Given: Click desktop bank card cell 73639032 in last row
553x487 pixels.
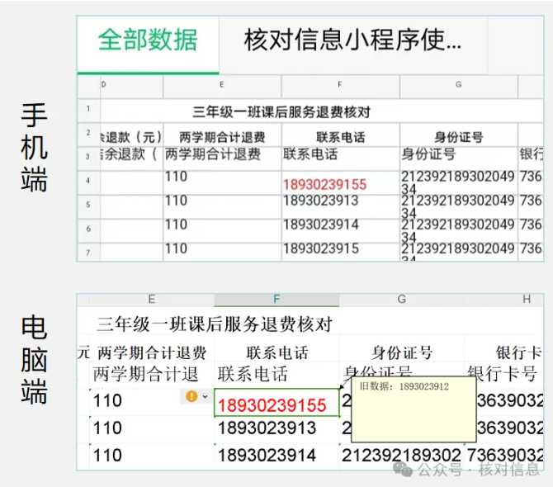Looking at the screenshot, I should tap(503, 456).
